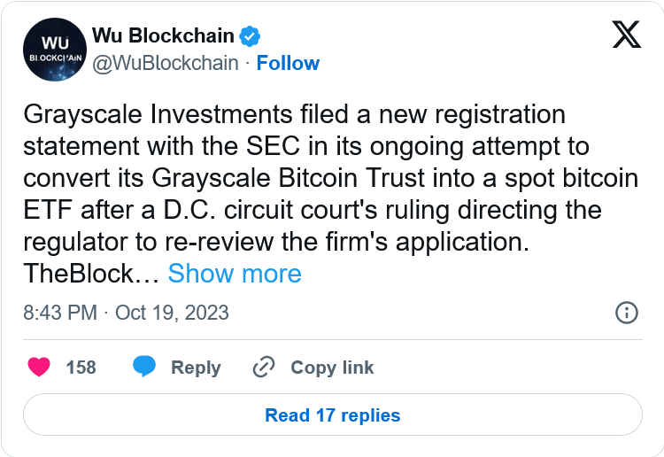
Task: Expand the tweet with Show more
Action: [235, 274]
